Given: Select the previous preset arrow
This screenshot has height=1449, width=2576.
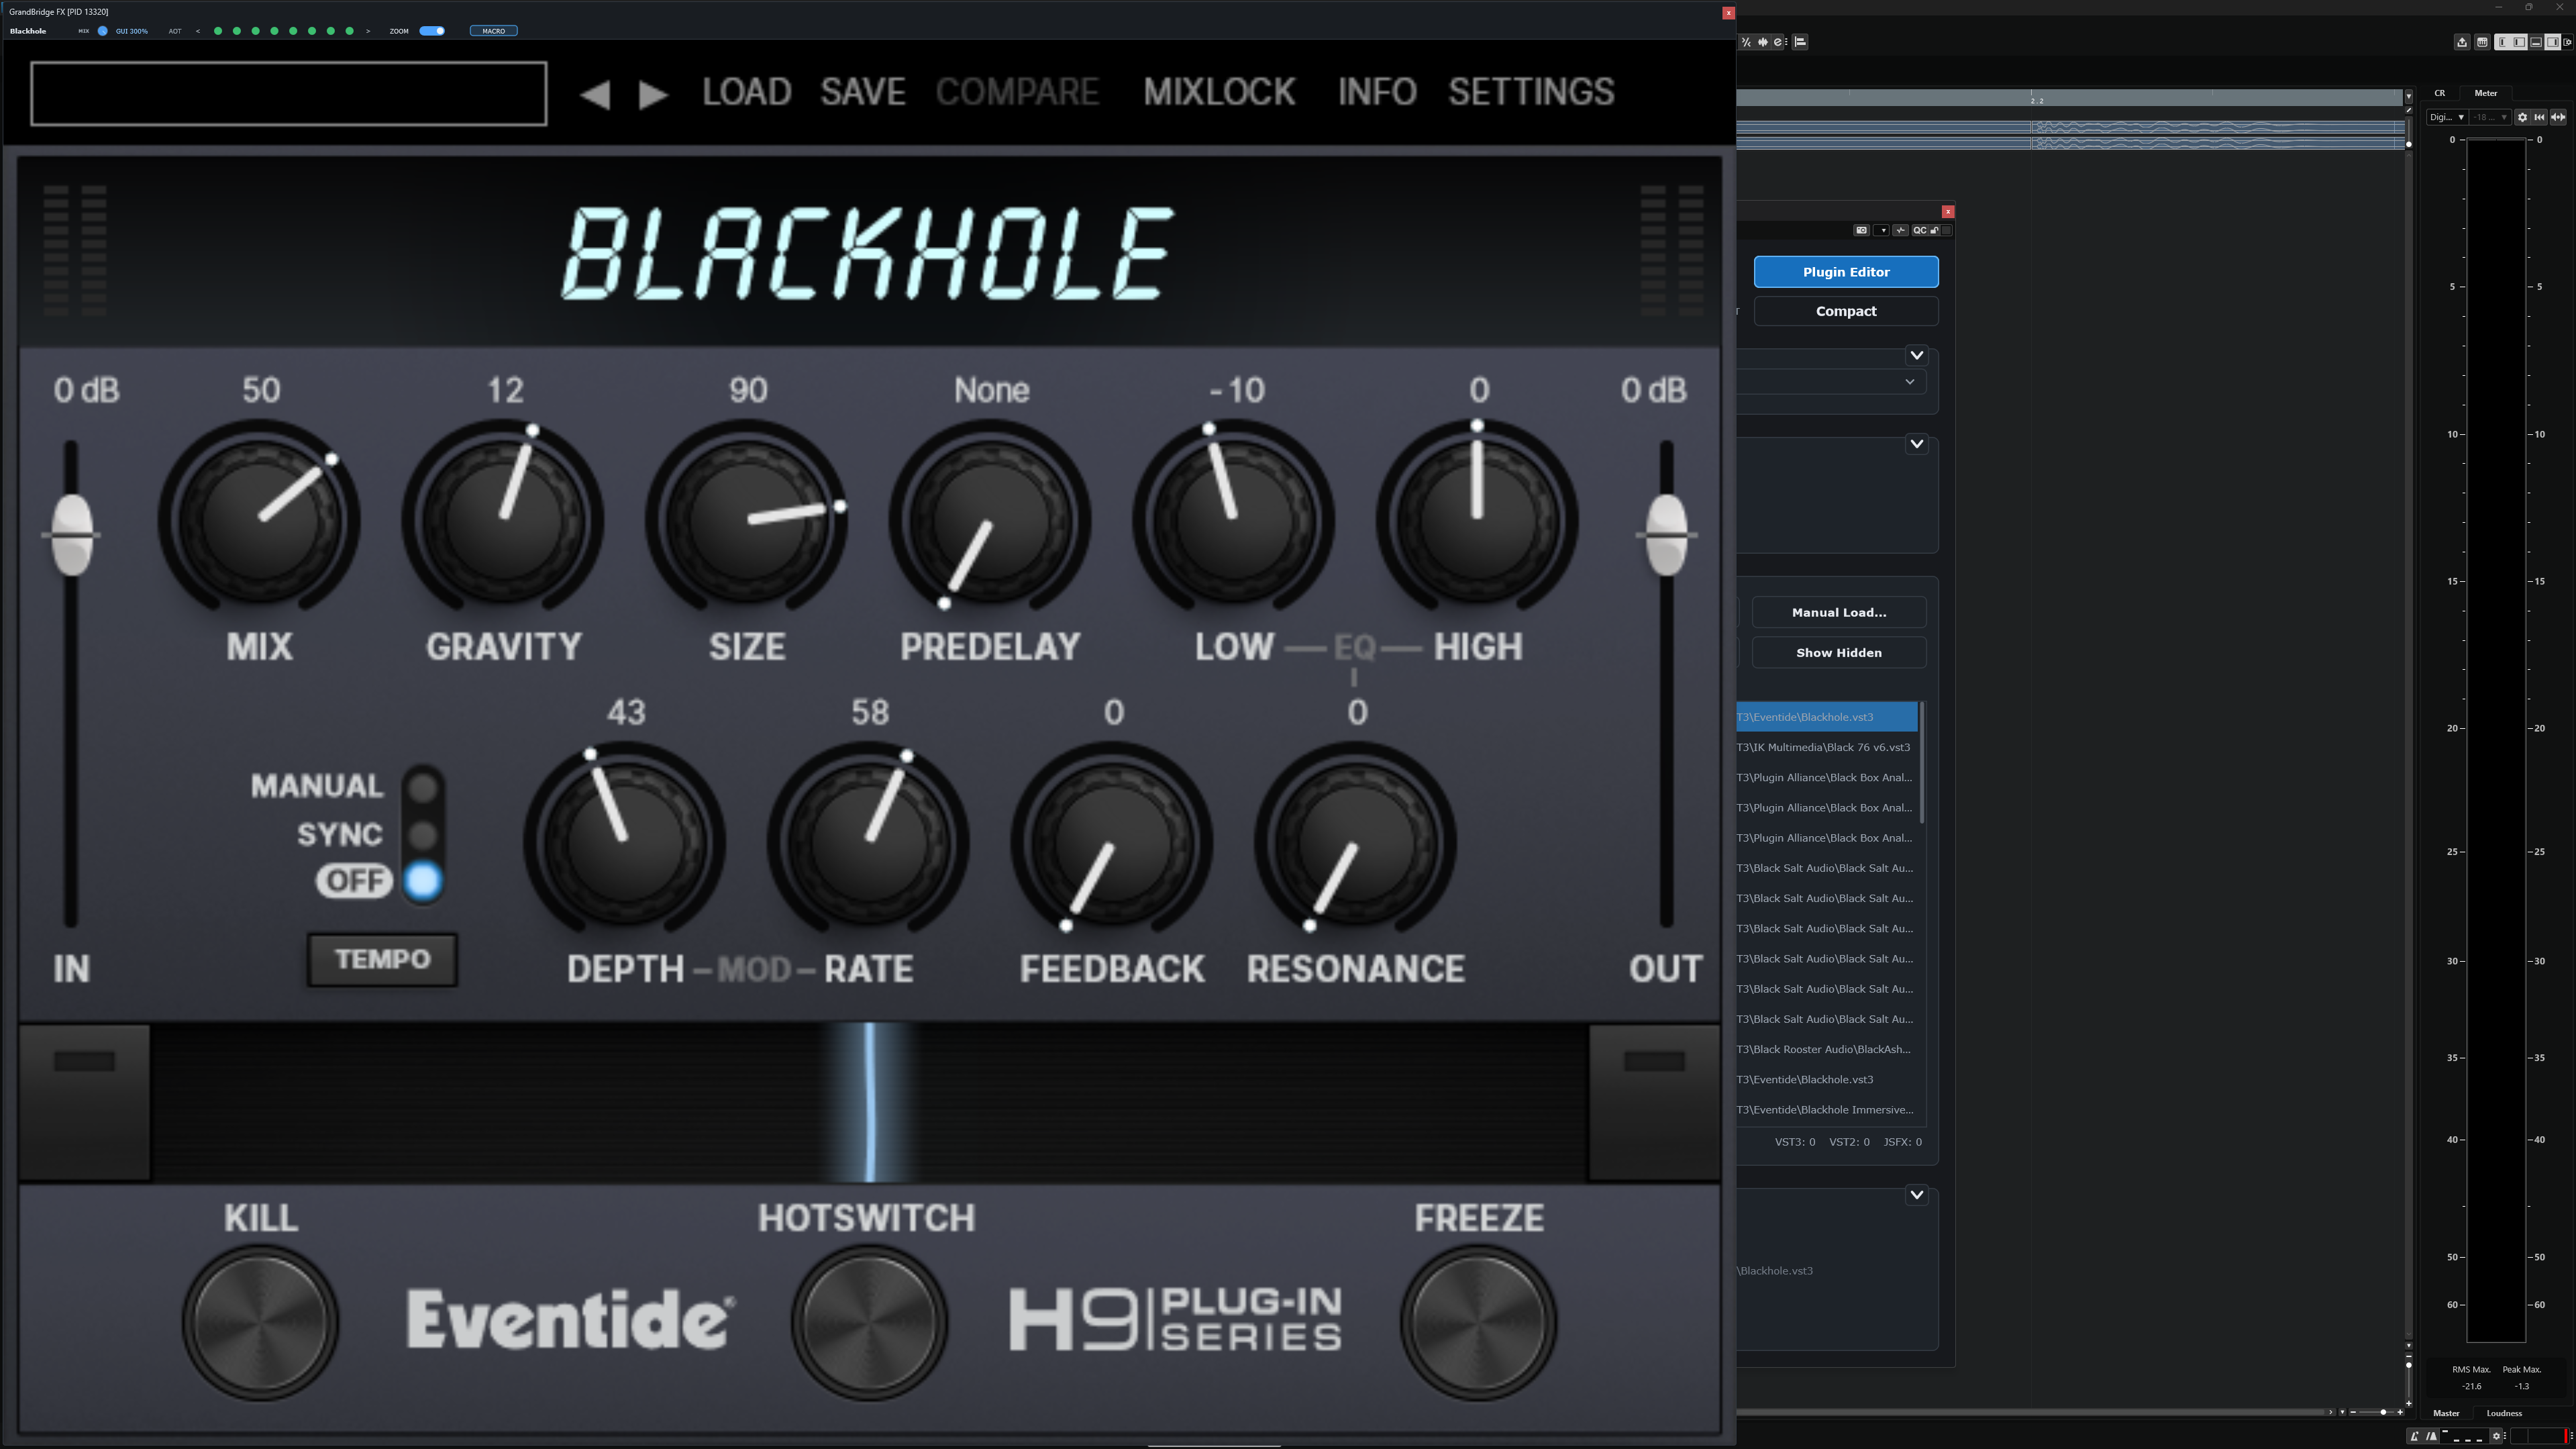Looking at the screenshot, I should 595,95.
